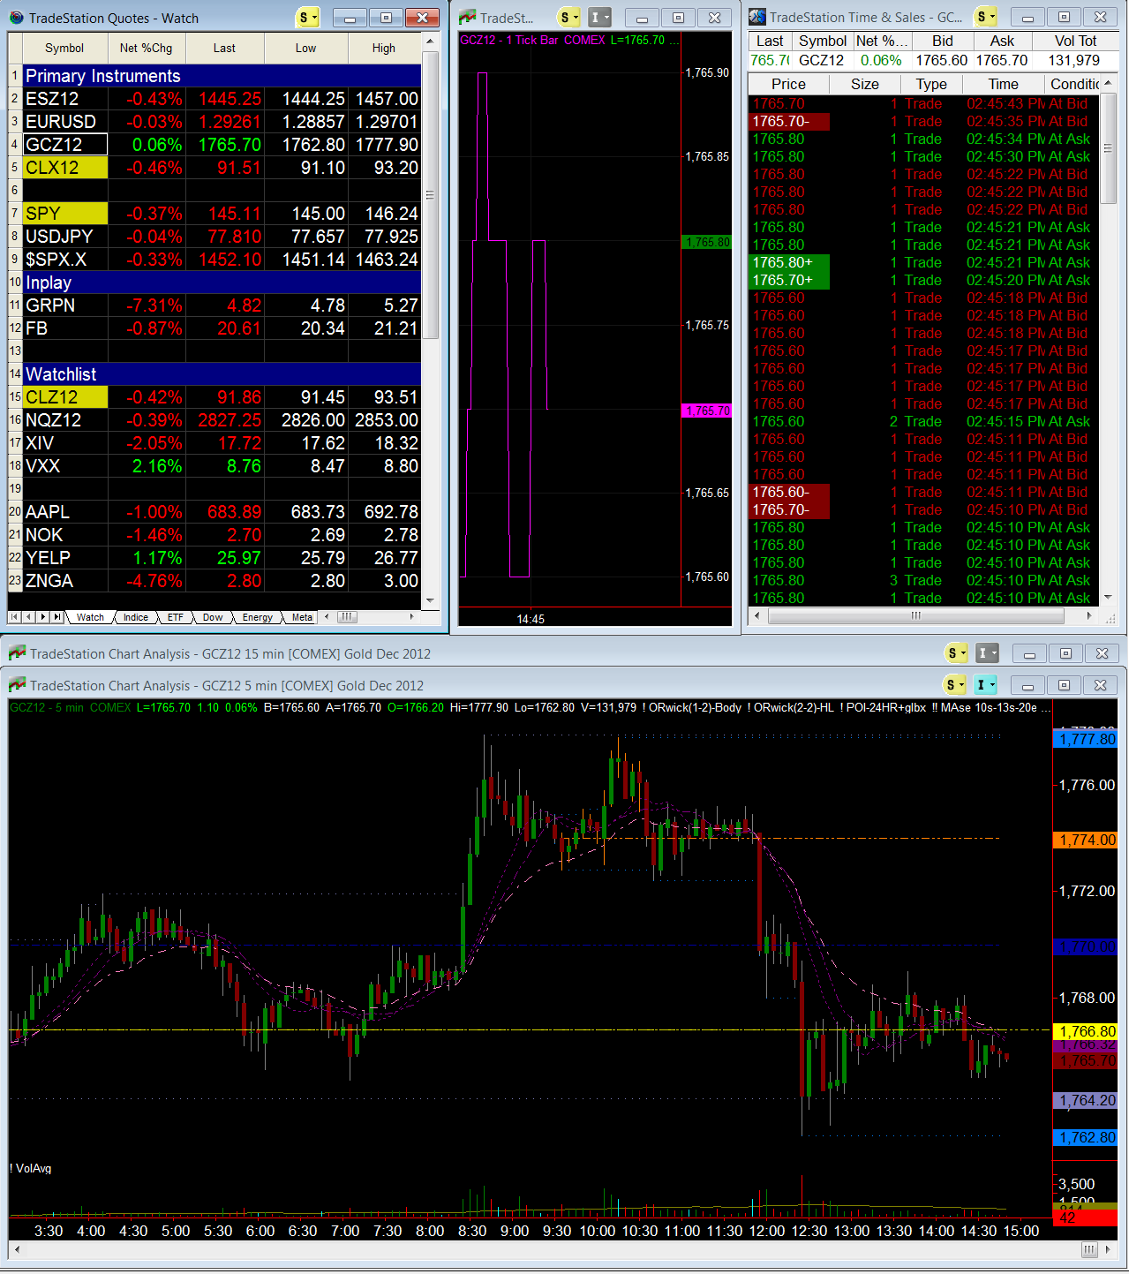This screenshot has height=1274, width=1129.
Task: Click Quotes horizontal scrollbar left arrow
Action: pyautogui.click(x=327, y=617)
